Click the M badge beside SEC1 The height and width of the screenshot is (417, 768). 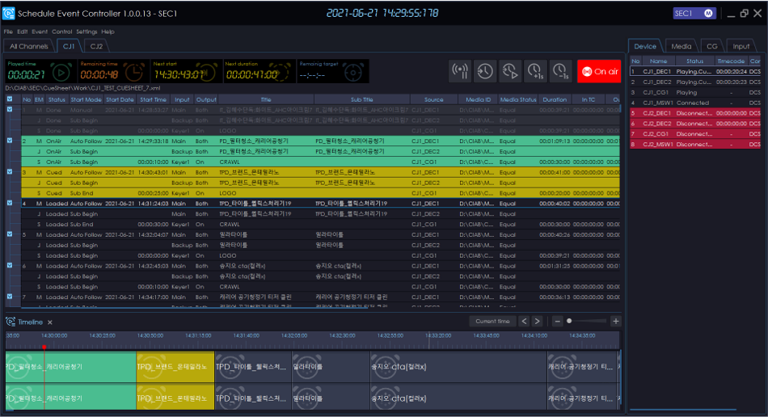[x=708, y=13]
